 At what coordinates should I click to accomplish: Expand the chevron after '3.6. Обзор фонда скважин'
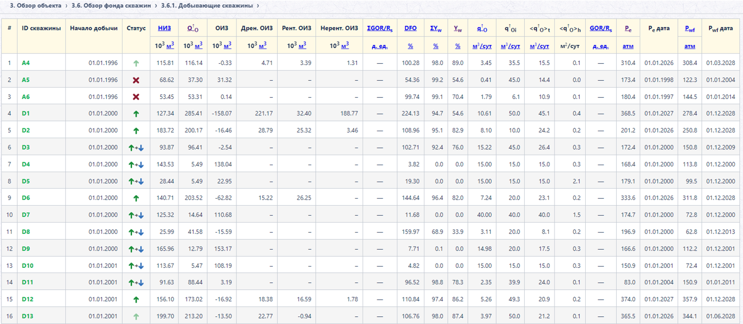pyautogui.click(x=156, y=6)
